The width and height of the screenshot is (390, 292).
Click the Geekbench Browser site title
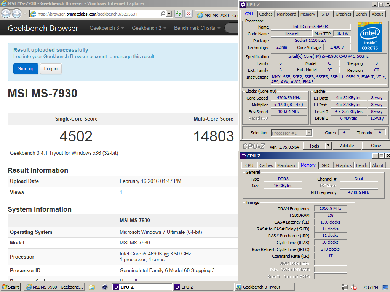43,28
